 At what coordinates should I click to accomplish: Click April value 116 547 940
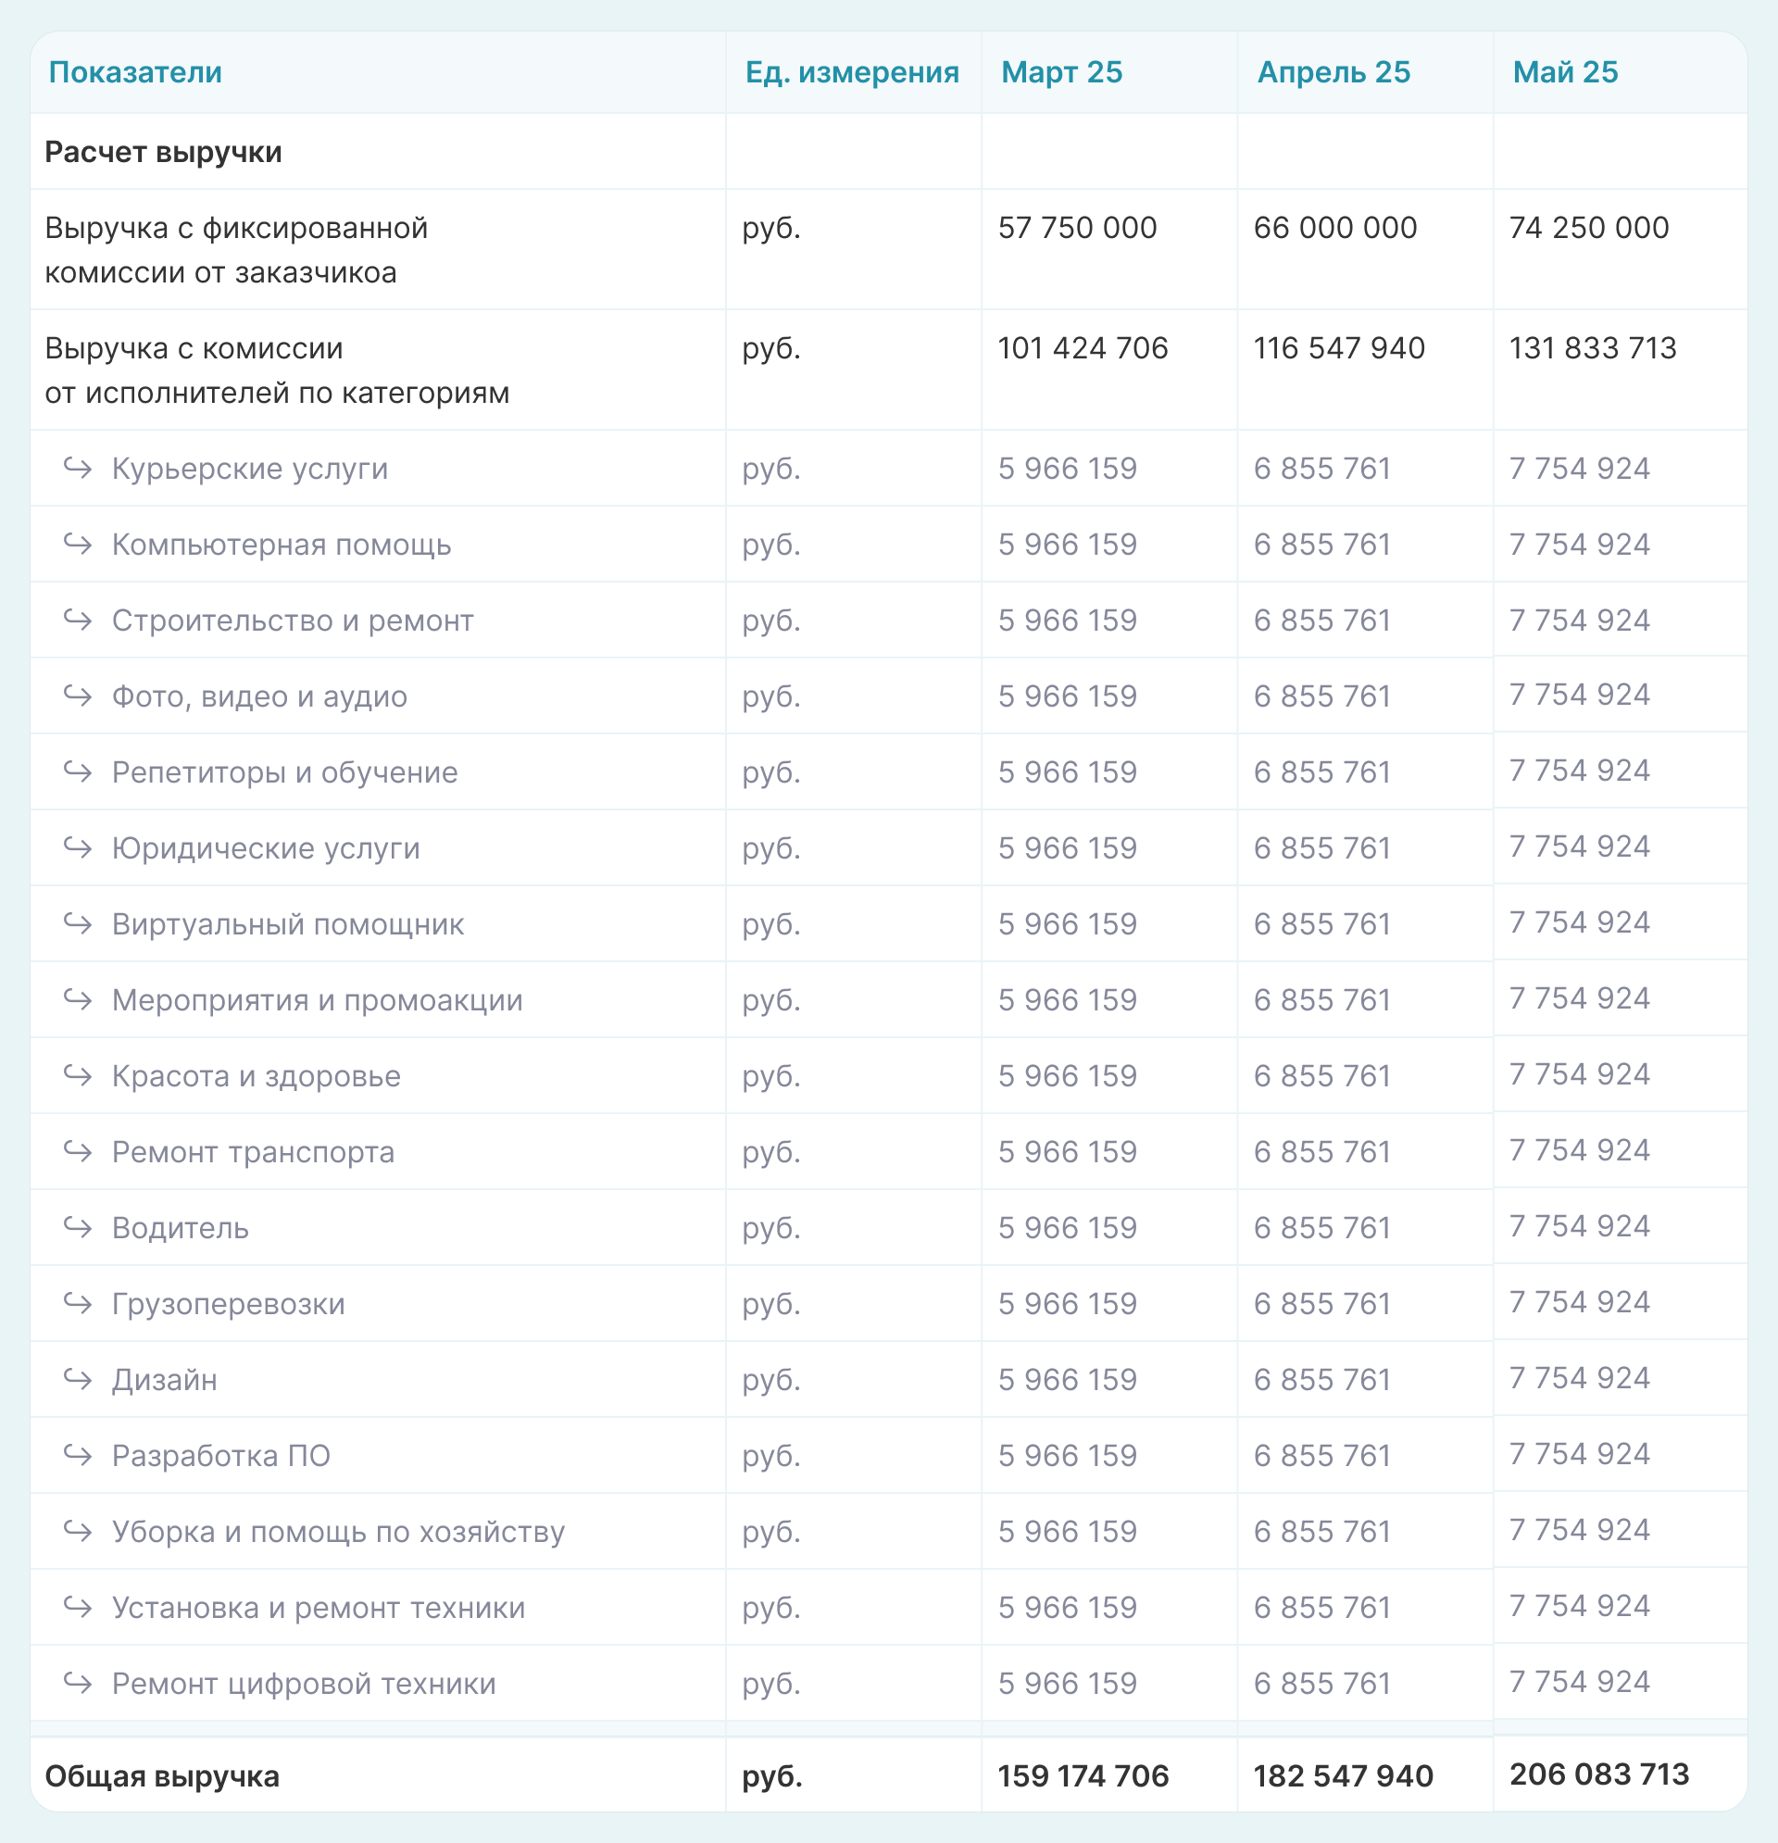pyautogui.click(x=1339, y=348)
